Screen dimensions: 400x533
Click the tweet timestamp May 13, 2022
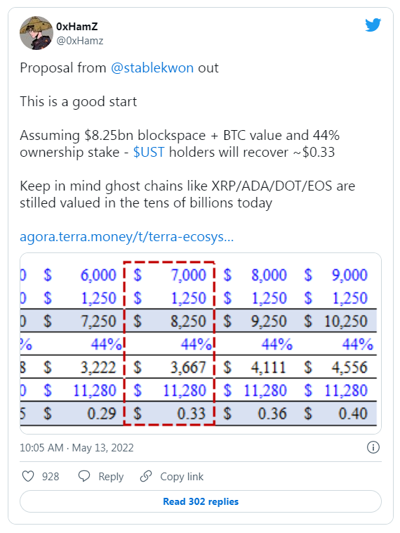(102, 448)
